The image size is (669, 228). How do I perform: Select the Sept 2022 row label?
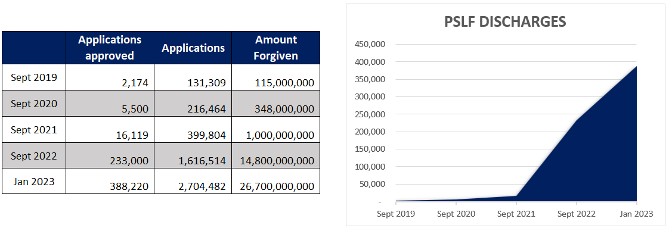(x=34, y=155)
